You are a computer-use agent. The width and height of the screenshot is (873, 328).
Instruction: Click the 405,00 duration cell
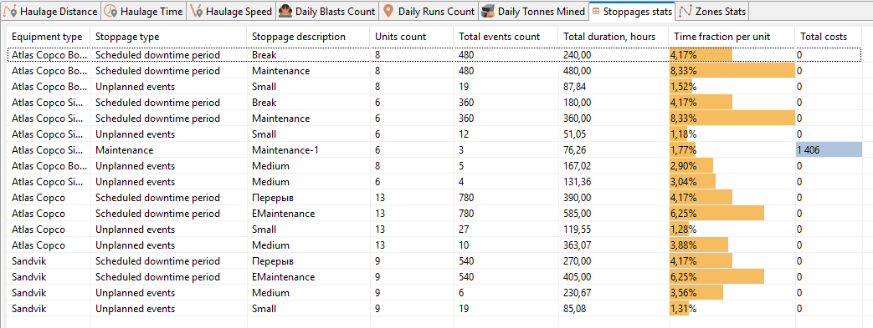point(614,277)
